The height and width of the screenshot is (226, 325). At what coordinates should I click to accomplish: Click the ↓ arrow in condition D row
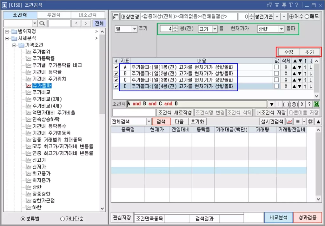(x=311, y=86)
